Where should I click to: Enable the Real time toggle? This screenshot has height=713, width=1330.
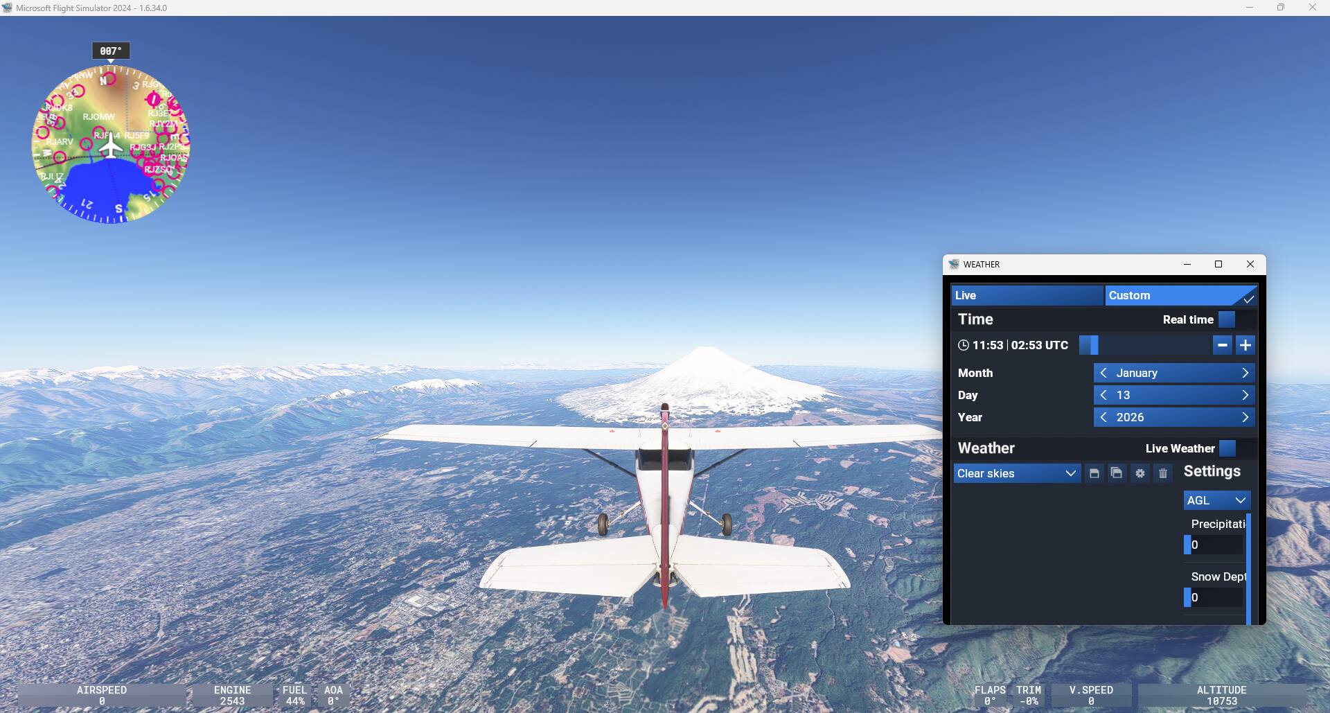point(1227,319)
